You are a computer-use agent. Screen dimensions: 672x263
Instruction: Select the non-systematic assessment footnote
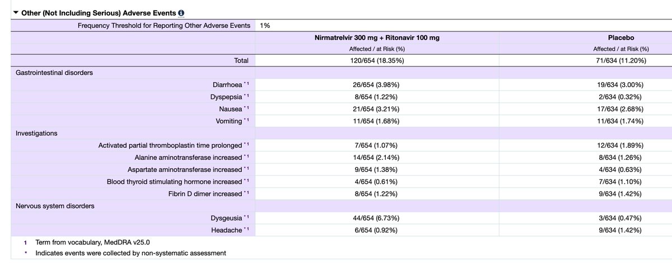130,253
